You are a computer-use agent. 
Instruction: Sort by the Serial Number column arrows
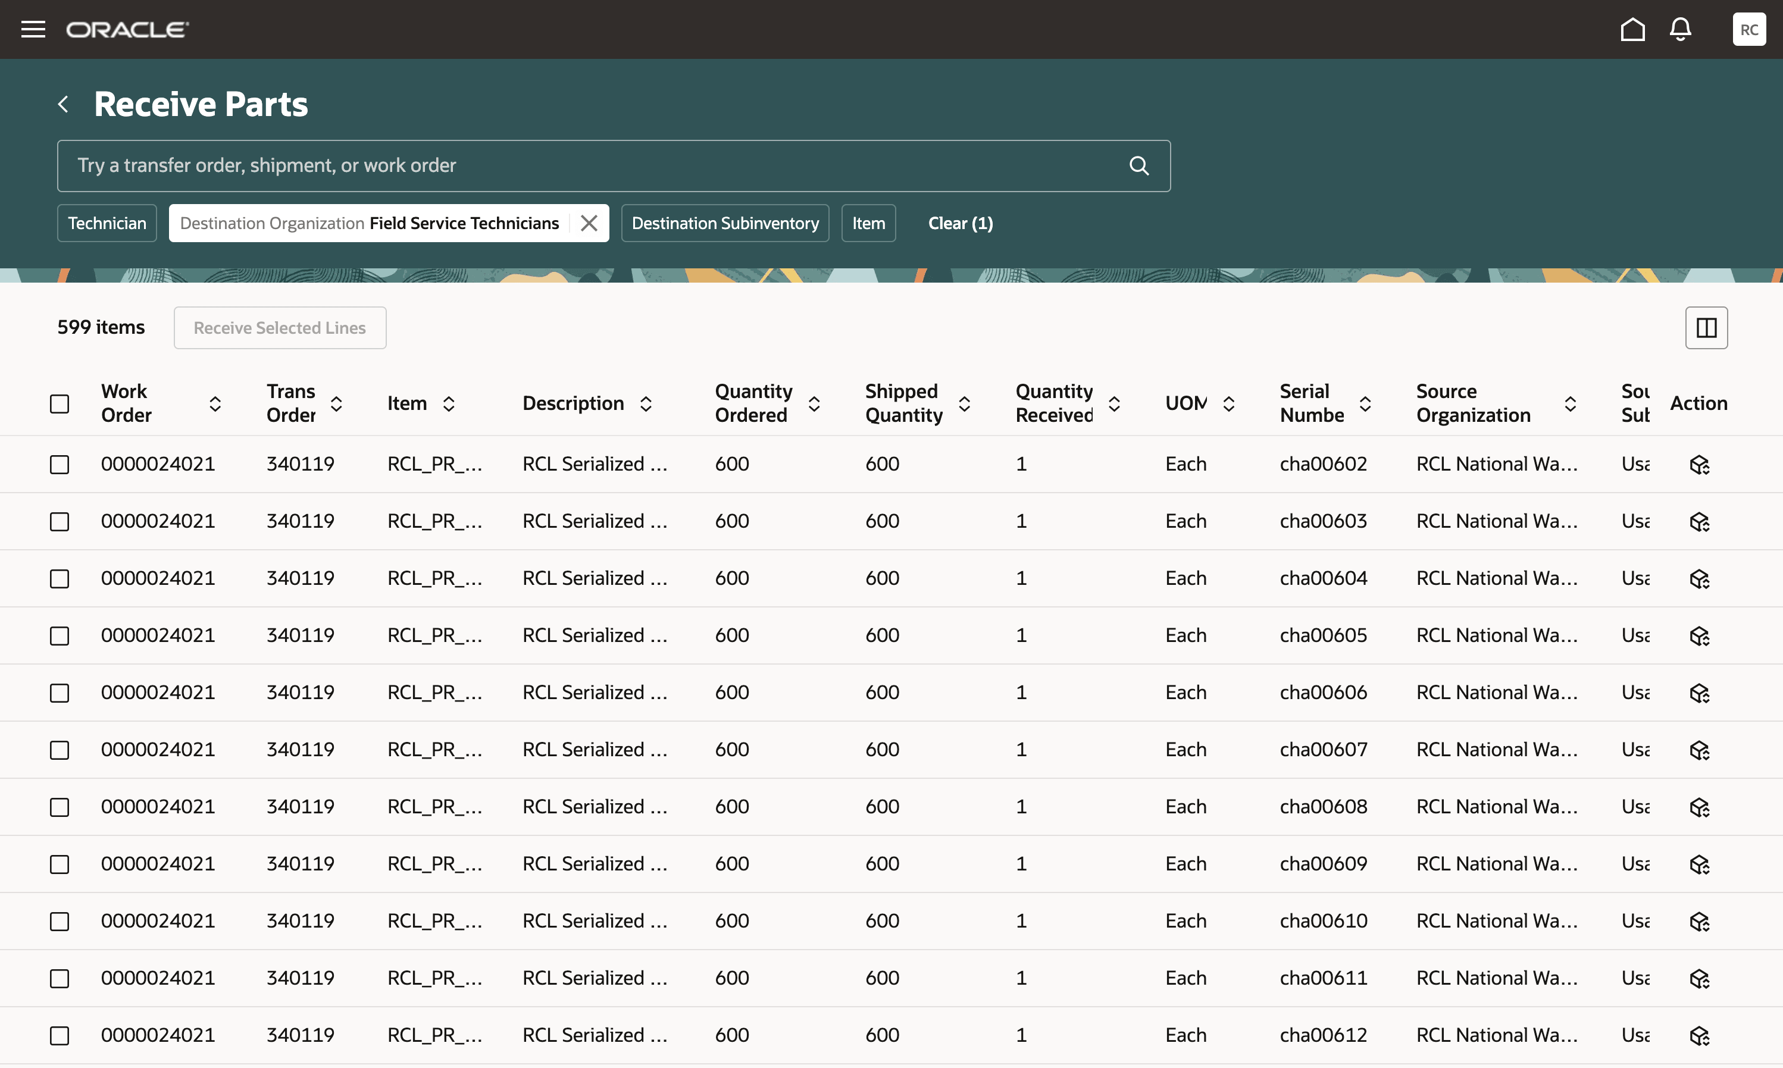[1365, 404]
